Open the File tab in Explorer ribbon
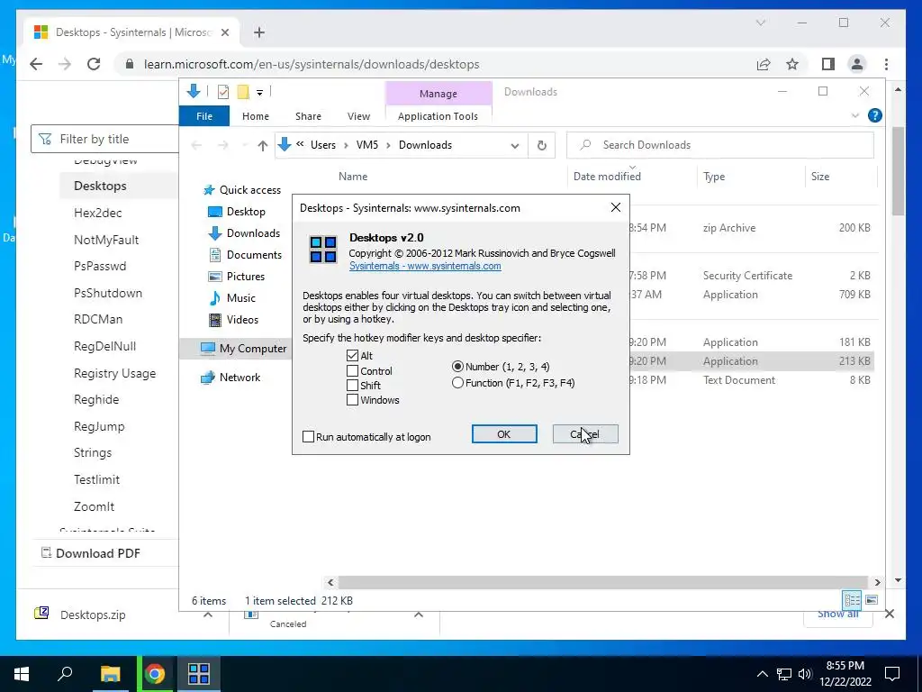Image resolution: width=922 pixels, height=692 pixels. 204,116
